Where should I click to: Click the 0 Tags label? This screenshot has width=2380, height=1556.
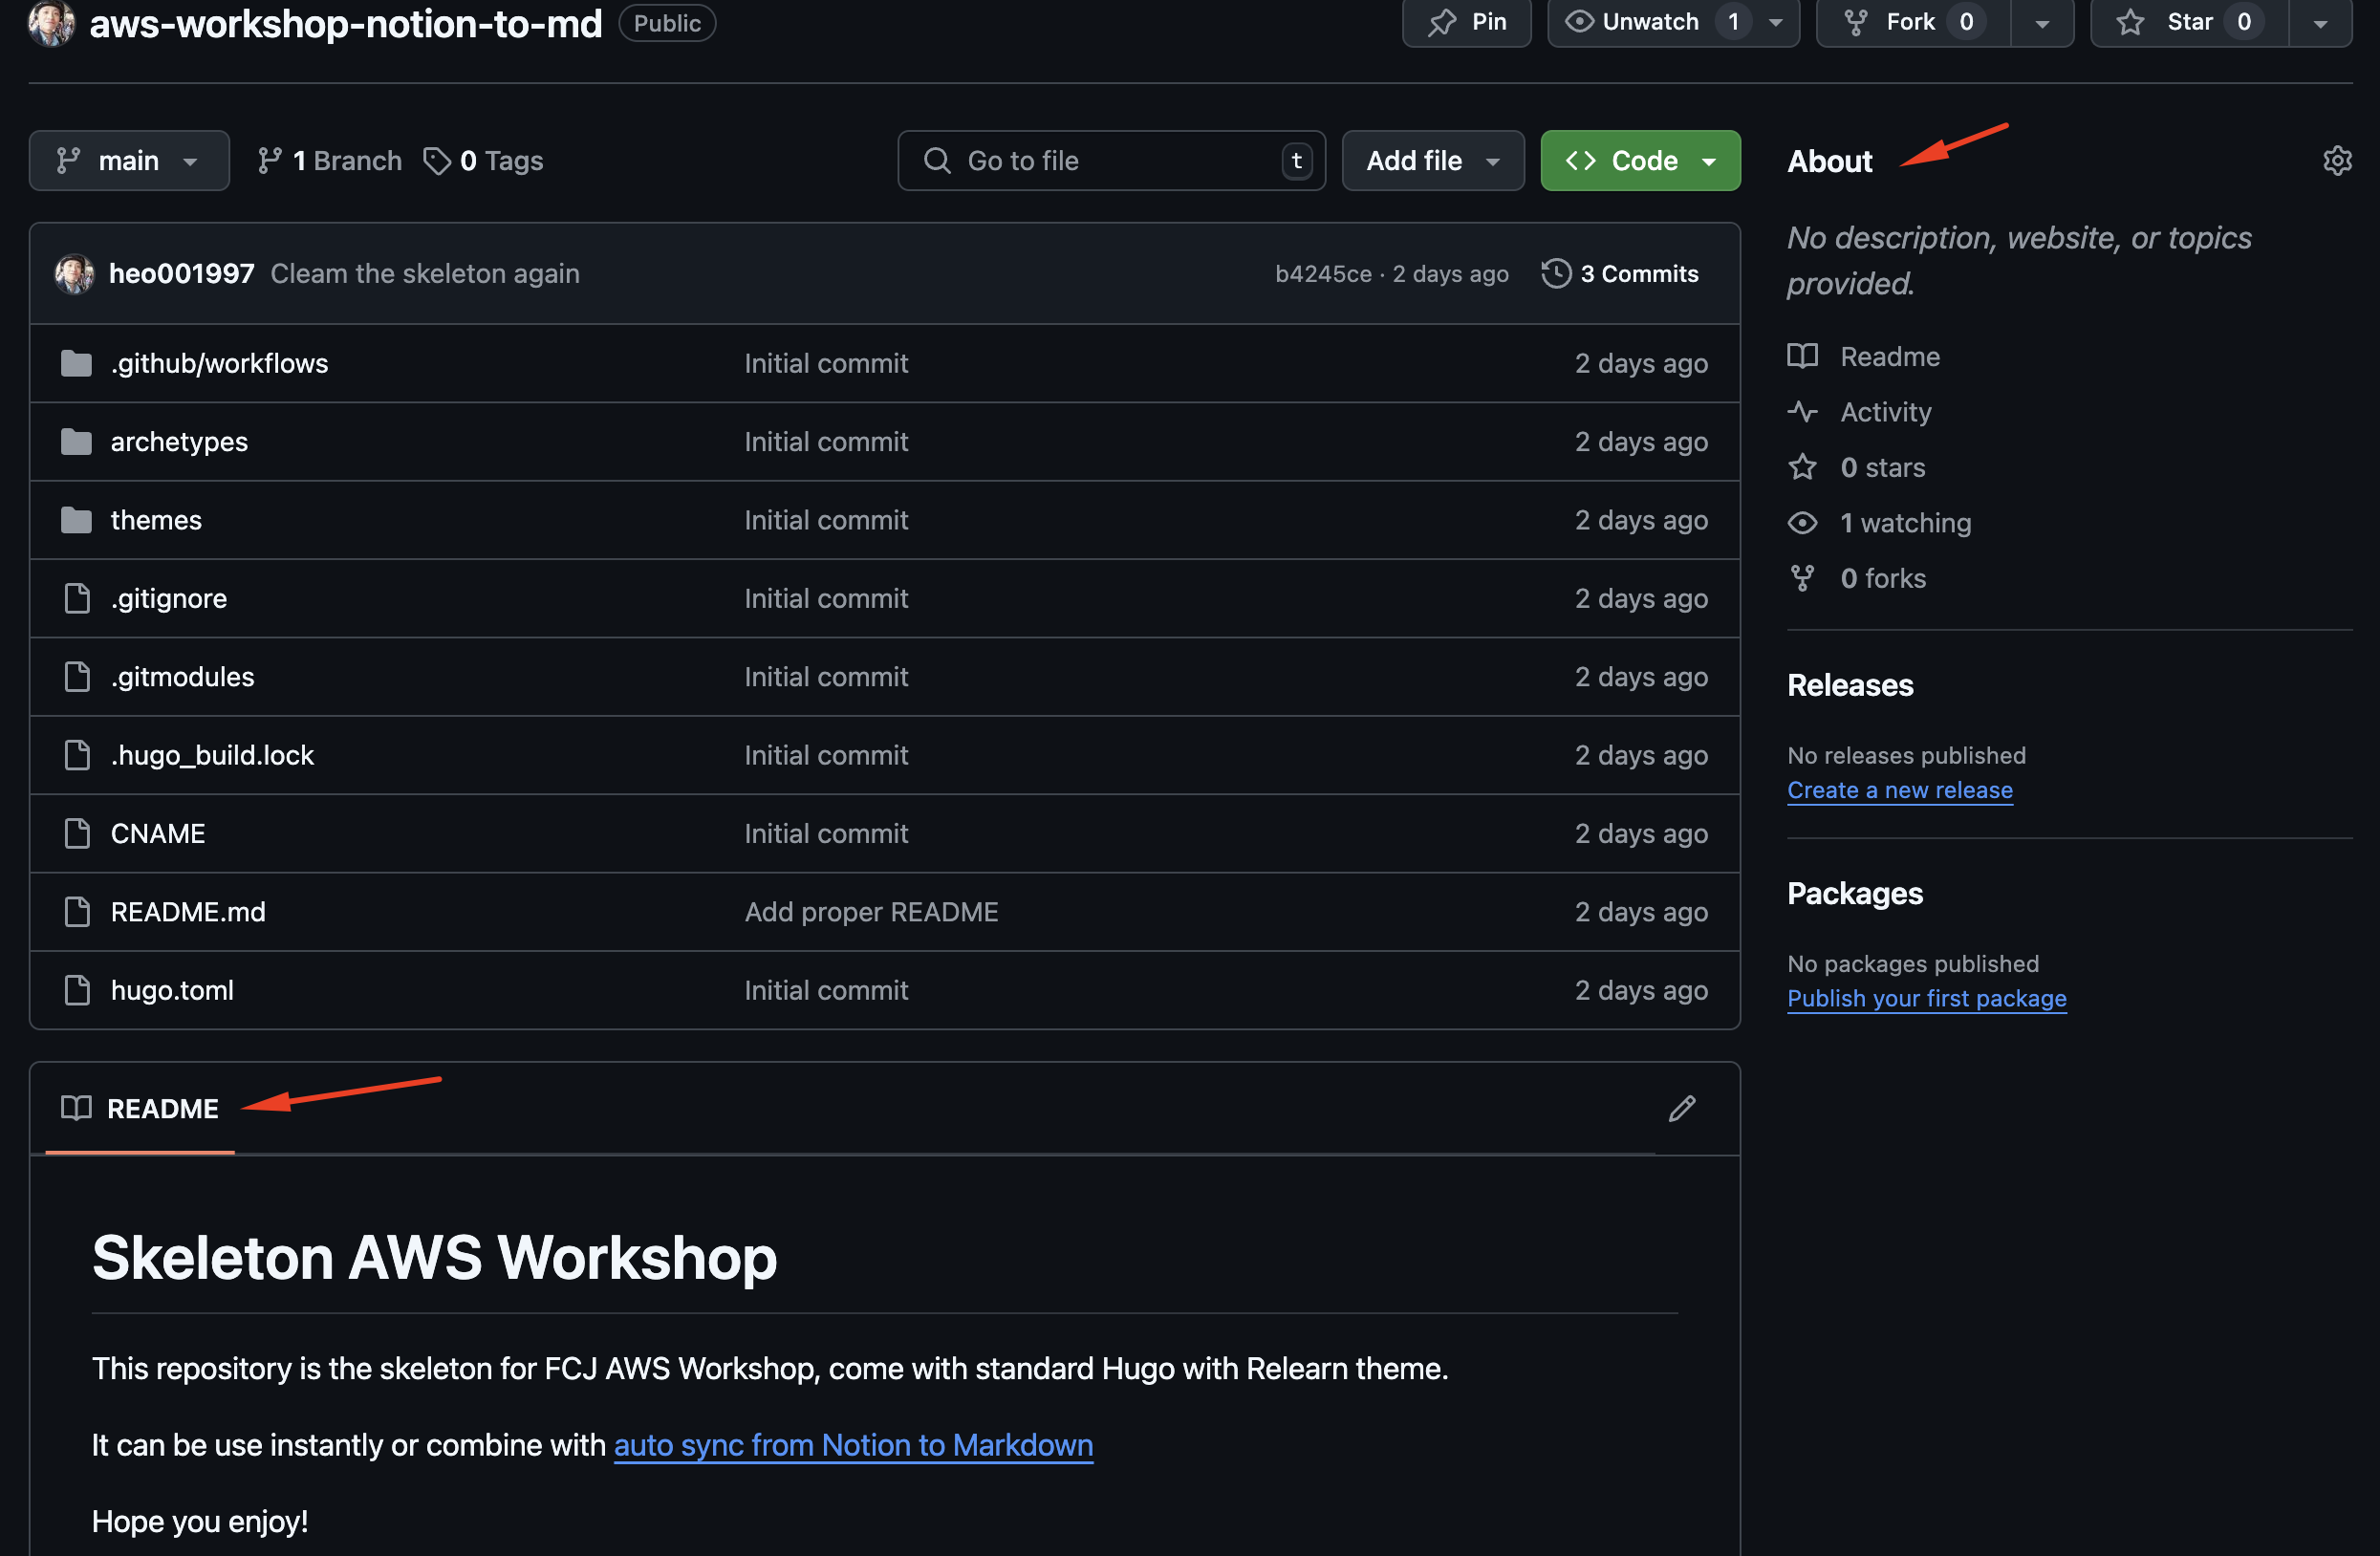484,161
